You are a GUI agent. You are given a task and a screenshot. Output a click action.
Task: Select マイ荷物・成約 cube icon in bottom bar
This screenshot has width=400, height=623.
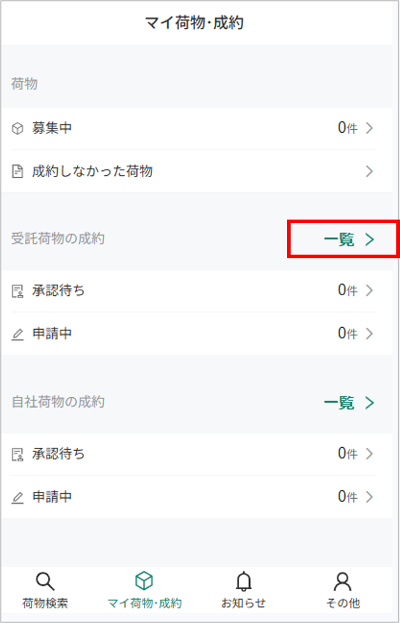tap(144, 582)
